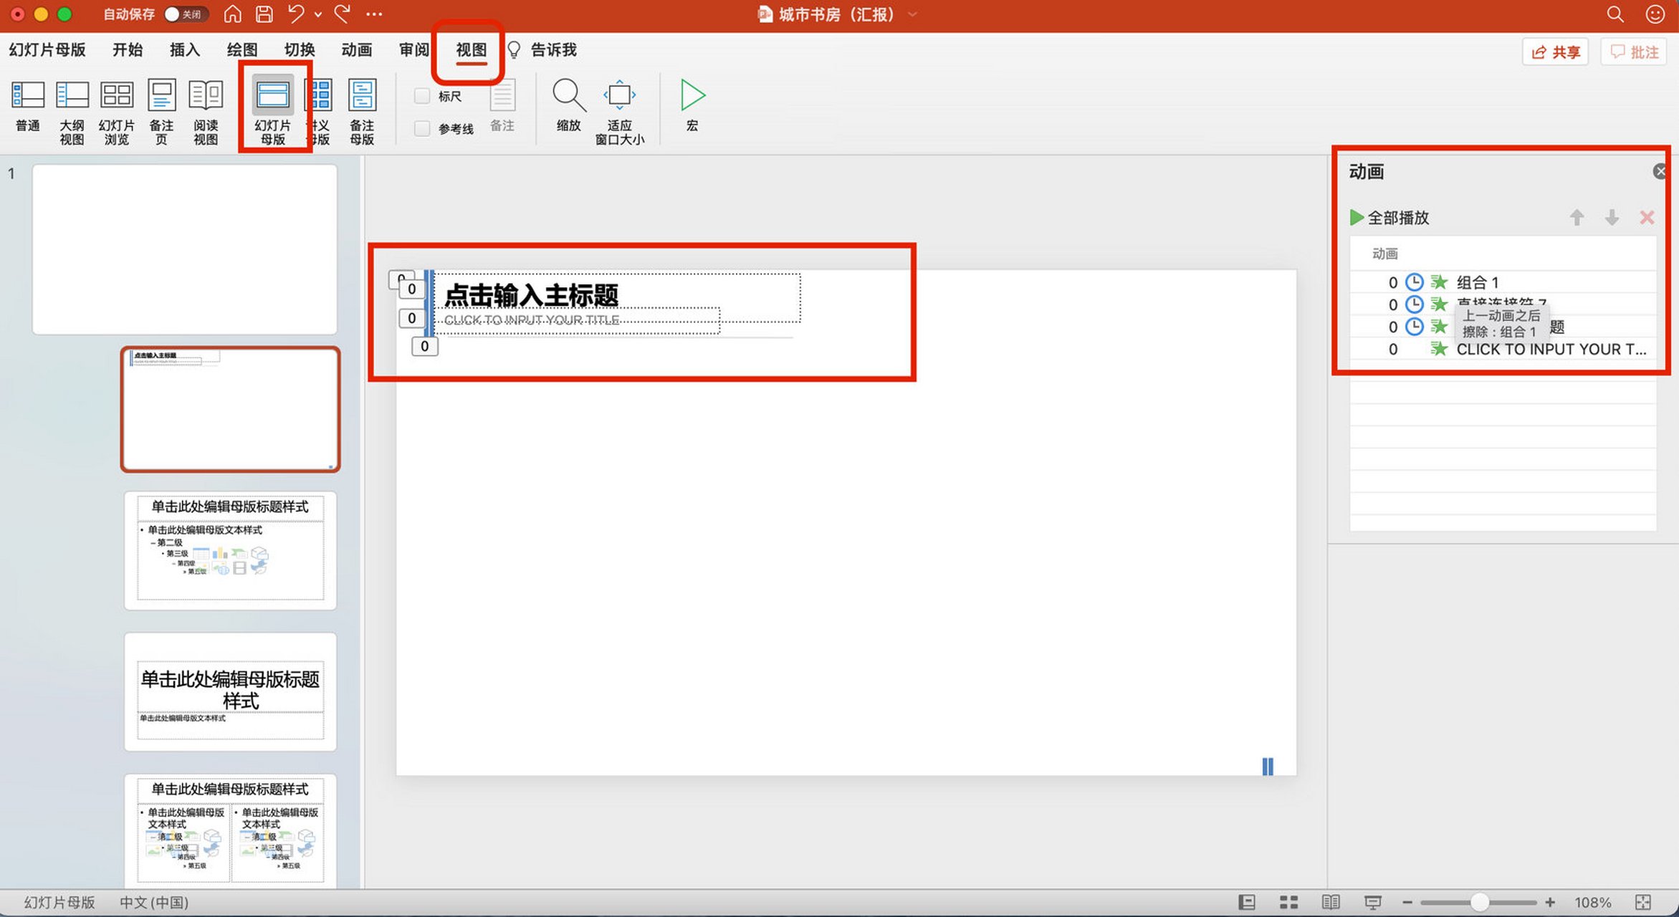
Task: Click the Share (共享) button
Action: (x=1556, y=52)
